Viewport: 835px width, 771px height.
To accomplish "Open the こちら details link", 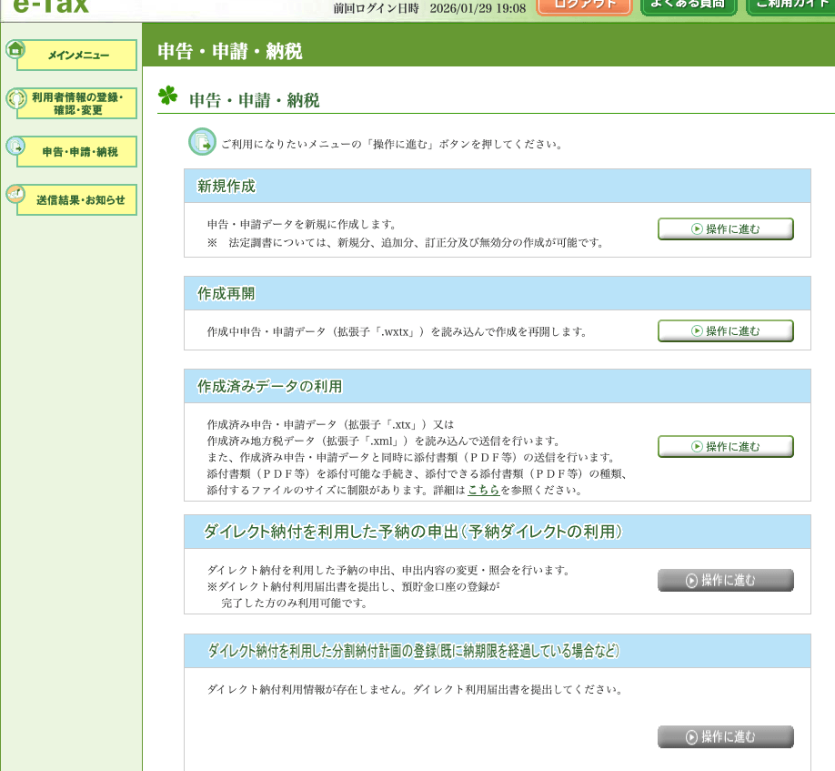I will [484, 491].
